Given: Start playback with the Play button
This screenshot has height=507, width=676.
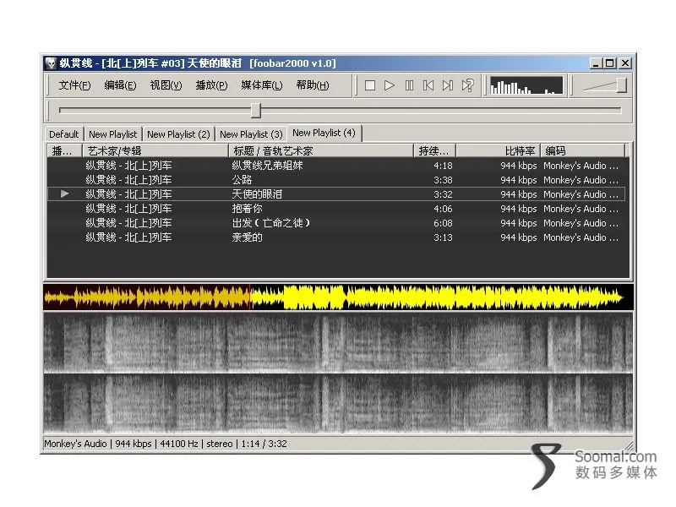Looking at the screenshot, I should tap(390, 85).
